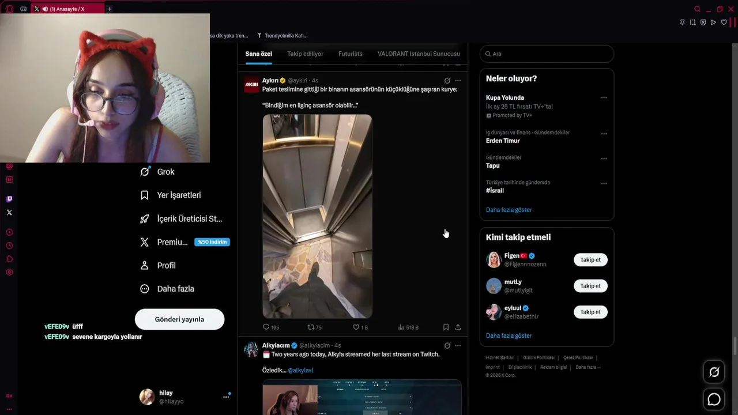Screen dimensions: 738x415
Task: Open options for Erden Timur trend
Action: click(604, 133)
